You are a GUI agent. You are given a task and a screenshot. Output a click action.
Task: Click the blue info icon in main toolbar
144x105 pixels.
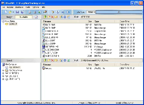[58, 12]
